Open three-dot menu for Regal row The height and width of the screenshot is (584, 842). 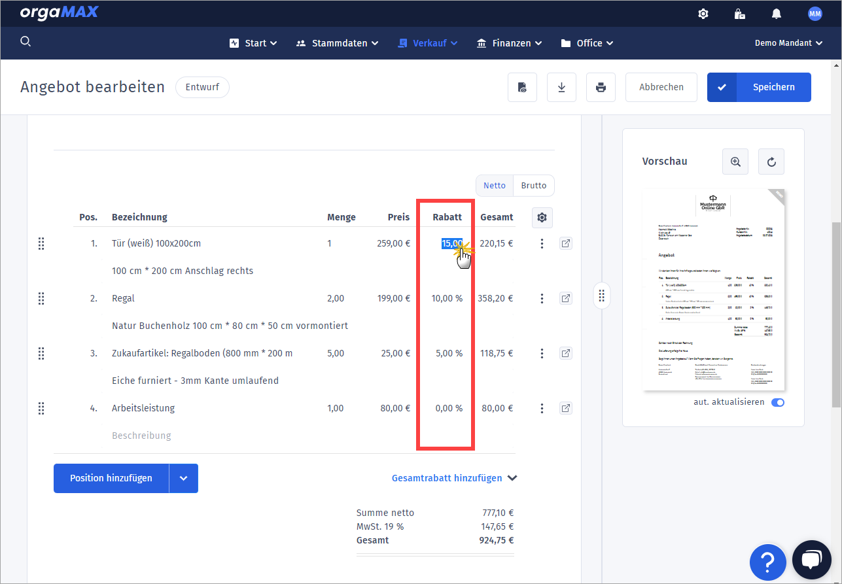coord(542,299)
